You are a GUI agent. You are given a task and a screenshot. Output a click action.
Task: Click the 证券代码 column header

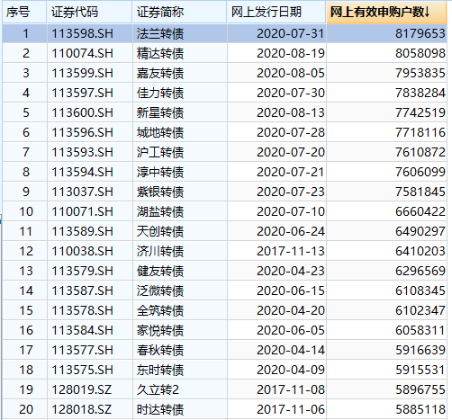[89, 13]
